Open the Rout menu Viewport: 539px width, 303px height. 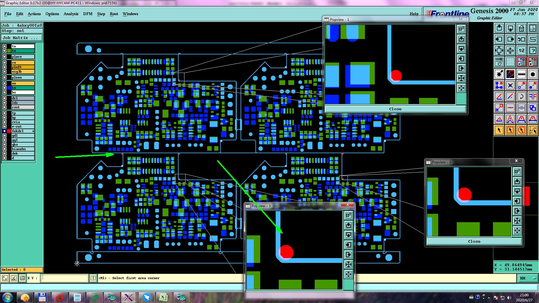(x=114, y=14)
